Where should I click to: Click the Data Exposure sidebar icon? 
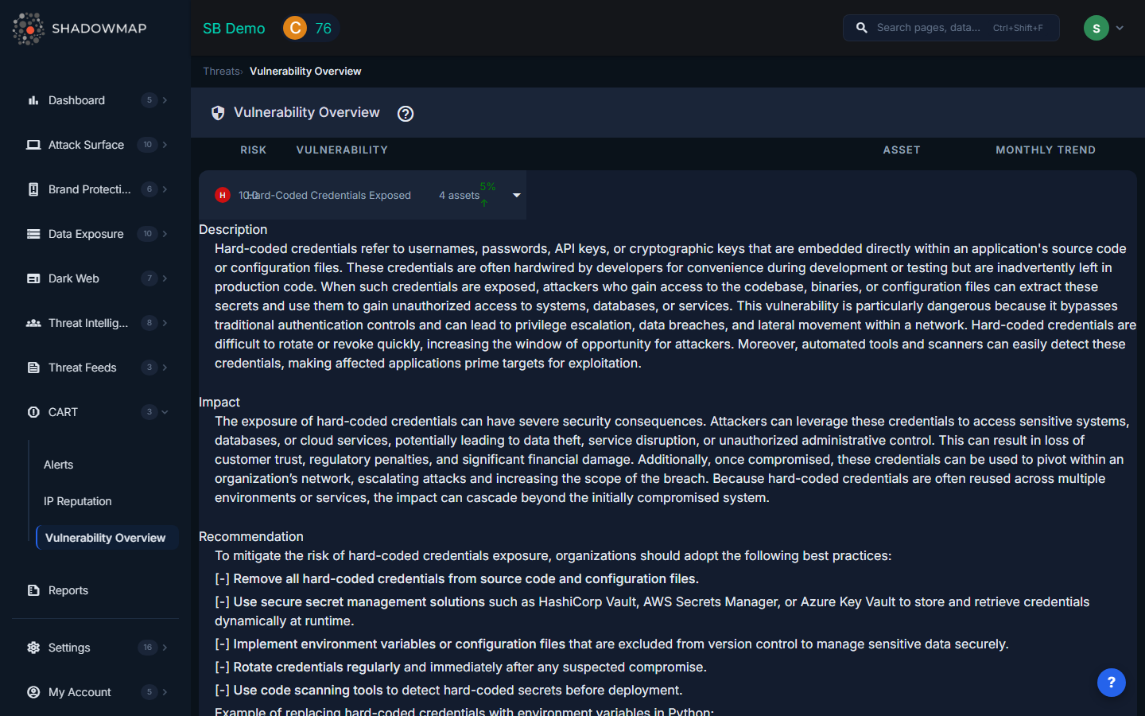(x=33, y=234)
